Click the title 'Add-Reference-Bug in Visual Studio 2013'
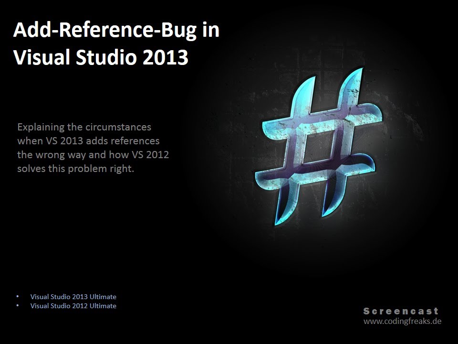Viewport: 458px width, 344px height. pyautogui.click(x=116, y=43)
